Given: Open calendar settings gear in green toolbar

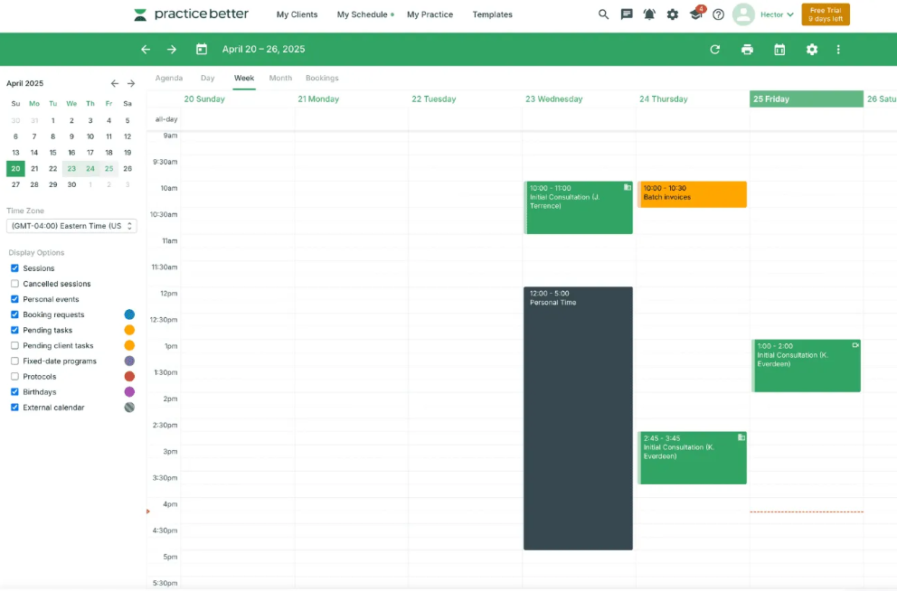Looking at the screenshot, I should [x=812, y=50].
